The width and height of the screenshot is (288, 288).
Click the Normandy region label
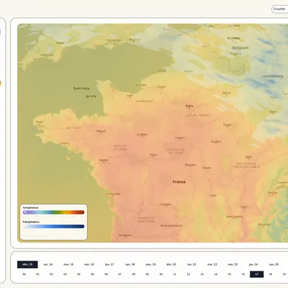click(145, 102)
